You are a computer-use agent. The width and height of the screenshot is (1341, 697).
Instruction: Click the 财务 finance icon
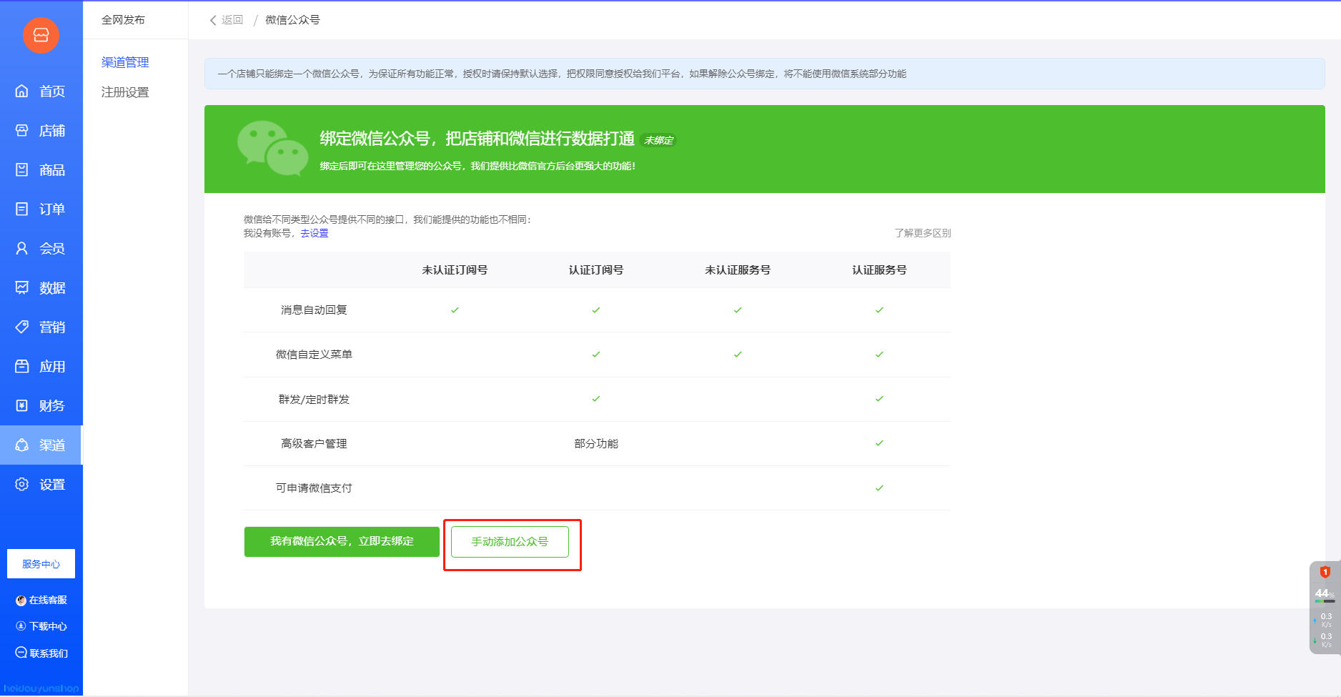(x=22, y=405)
